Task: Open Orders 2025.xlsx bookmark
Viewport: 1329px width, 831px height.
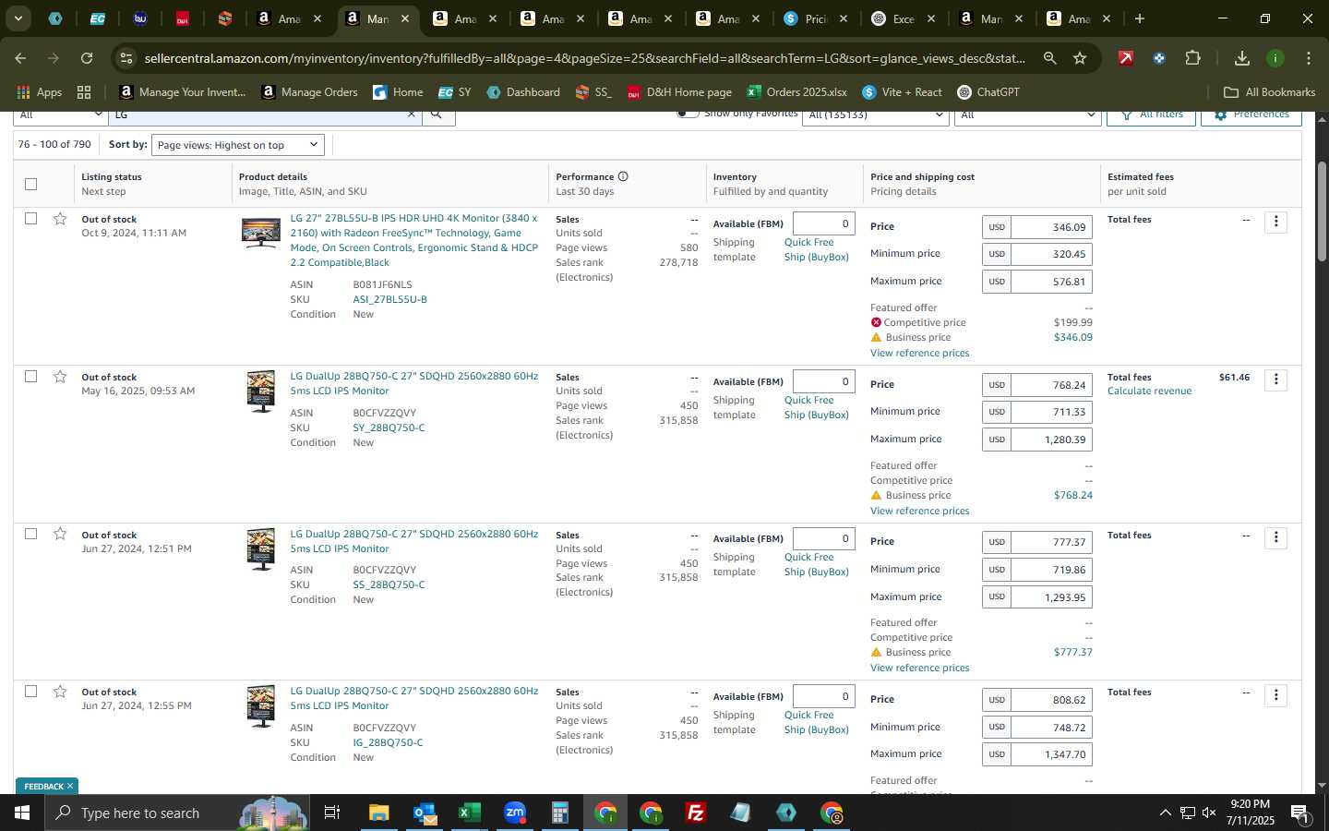Action: (x=796, y=92)
